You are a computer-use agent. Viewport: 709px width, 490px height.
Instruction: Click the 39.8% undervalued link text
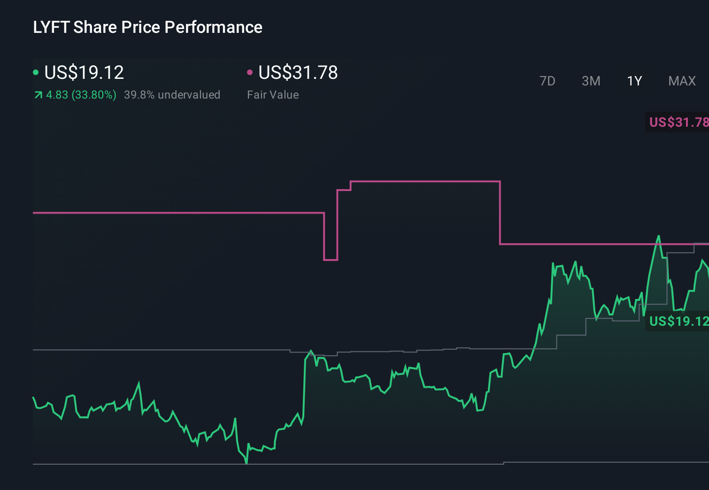tap(172, 94)
